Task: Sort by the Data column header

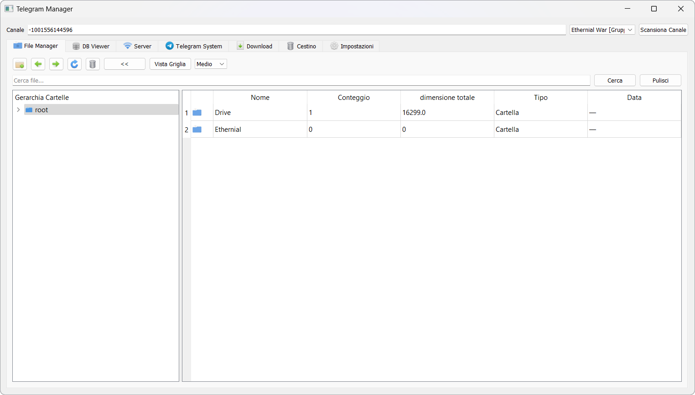Action: coord(634,98)
